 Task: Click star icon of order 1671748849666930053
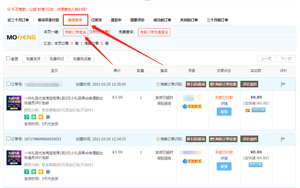pos(158,139)
